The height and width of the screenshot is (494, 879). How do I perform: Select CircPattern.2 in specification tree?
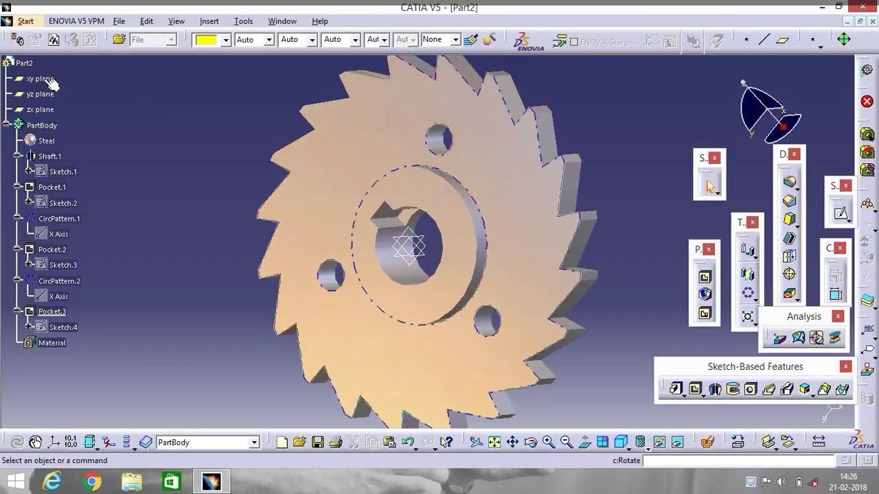[x=59, y=281]
